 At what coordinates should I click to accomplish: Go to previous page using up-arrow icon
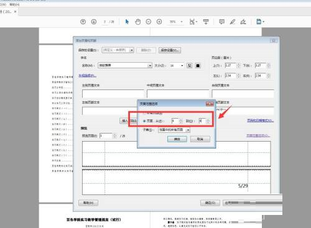83,22
